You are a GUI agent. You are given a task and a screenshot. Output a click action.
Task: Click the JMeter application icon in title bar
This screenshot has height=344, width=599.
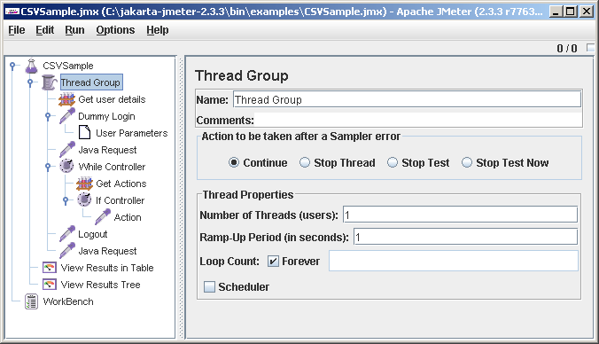[x=12, y=12]
